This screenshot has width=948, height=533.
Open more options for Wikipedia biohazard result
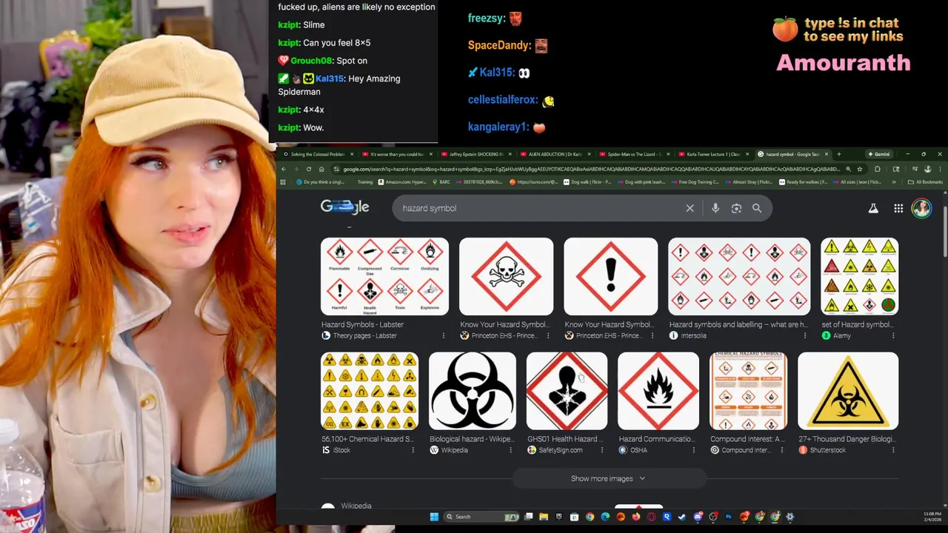coord(511,450)
